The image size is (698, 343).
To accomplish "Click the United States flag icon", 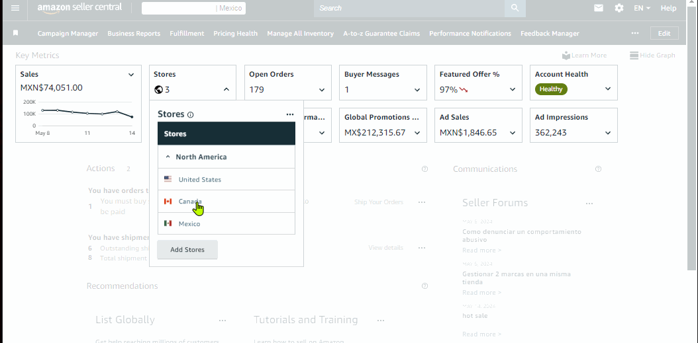I will pos(168,179).
